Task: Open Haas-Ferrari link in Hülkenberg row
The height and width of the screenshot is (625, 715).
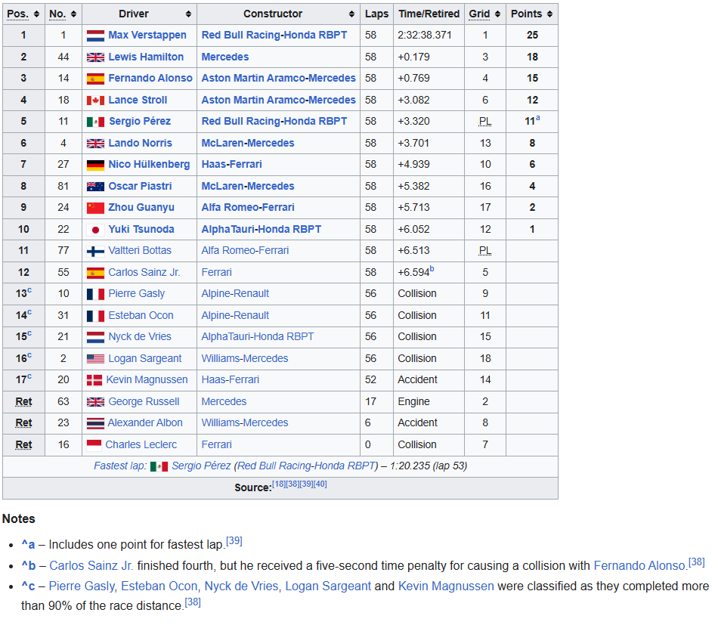Action: pos(231,165)
